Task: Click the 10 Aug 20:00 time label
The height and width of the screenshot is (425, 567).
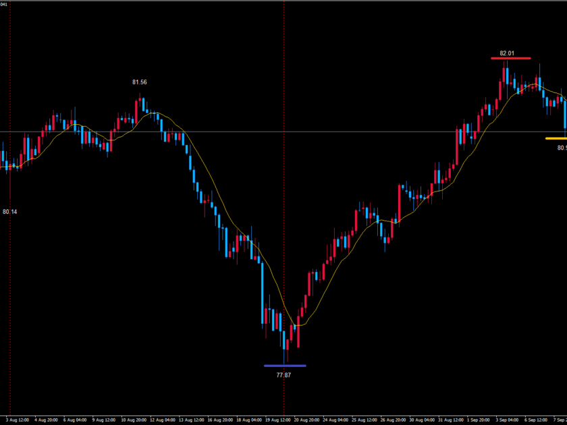Action: click(133, 419)
